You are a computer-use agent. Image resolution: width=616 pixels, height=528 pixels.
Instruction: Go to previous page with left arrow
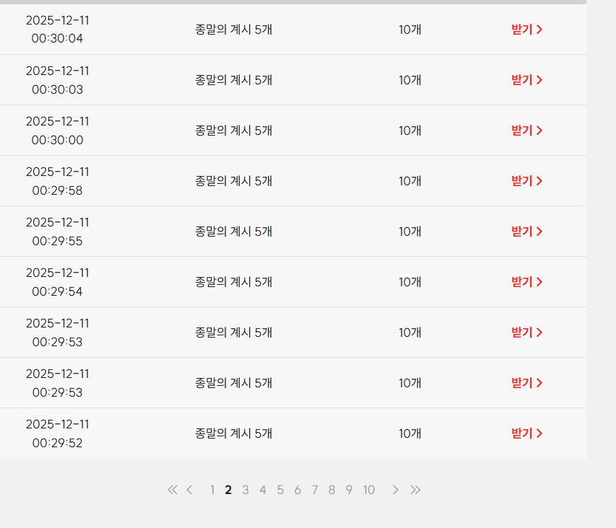189,490
